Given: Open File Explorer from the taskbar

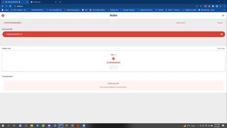Looking at the screenshot, I should [x=32, y=126].
